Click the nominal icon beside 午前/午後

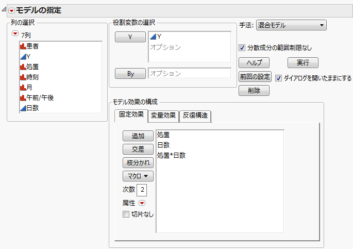(23, 98)
